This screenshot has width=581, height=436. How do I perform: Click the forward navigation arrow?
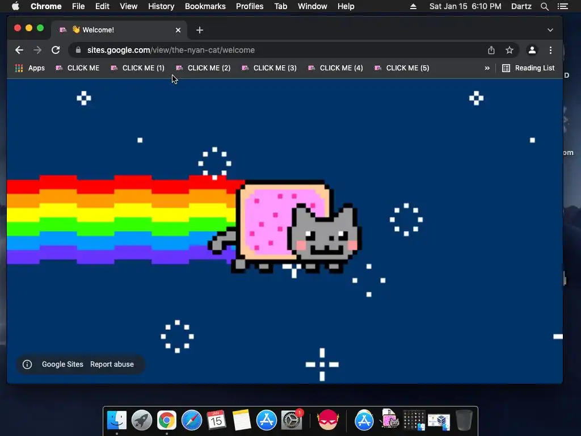point(37,50)
